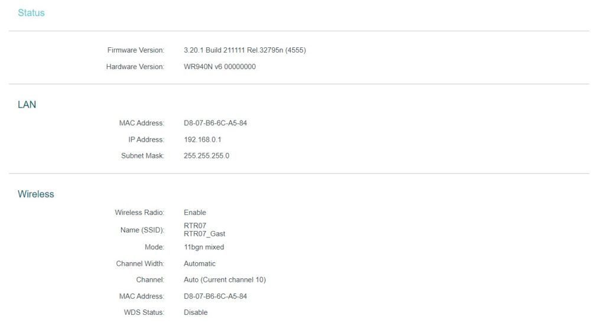Click the Auto (Current channel 10) text

[225, 279]
